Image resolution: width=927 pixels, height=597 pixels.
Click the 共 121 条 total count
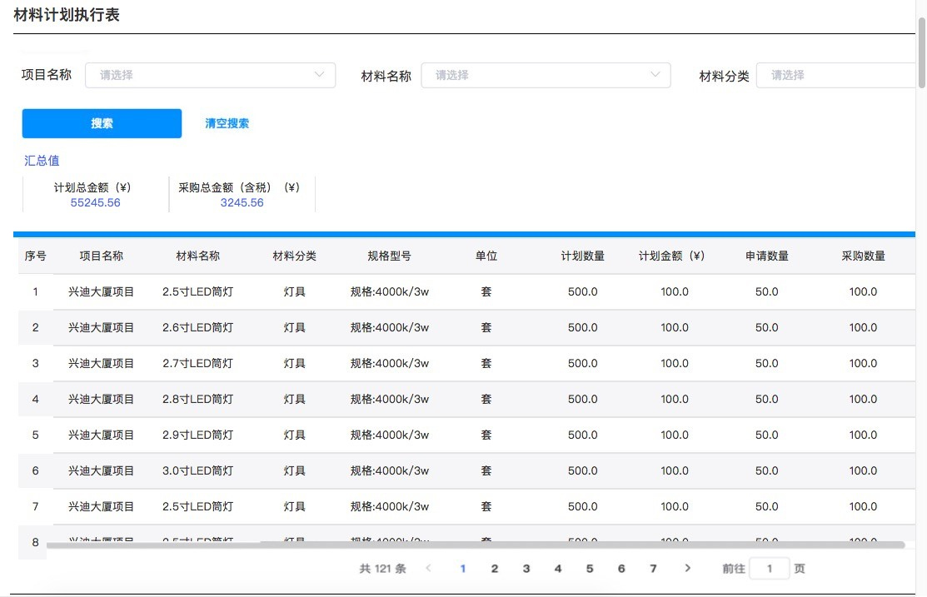[382, 569]
